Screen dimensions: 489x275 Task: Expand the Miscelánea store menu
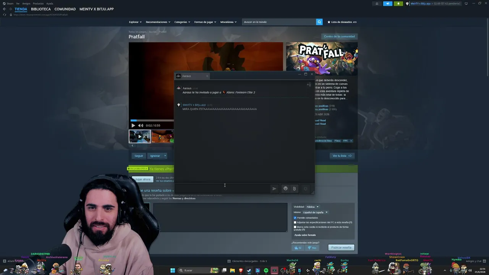[x=228, y=22]
